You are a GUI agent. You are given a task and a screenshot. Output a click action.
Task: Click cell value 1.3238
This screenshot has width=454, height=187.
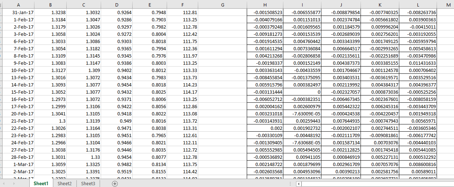(x=50, y=12)
